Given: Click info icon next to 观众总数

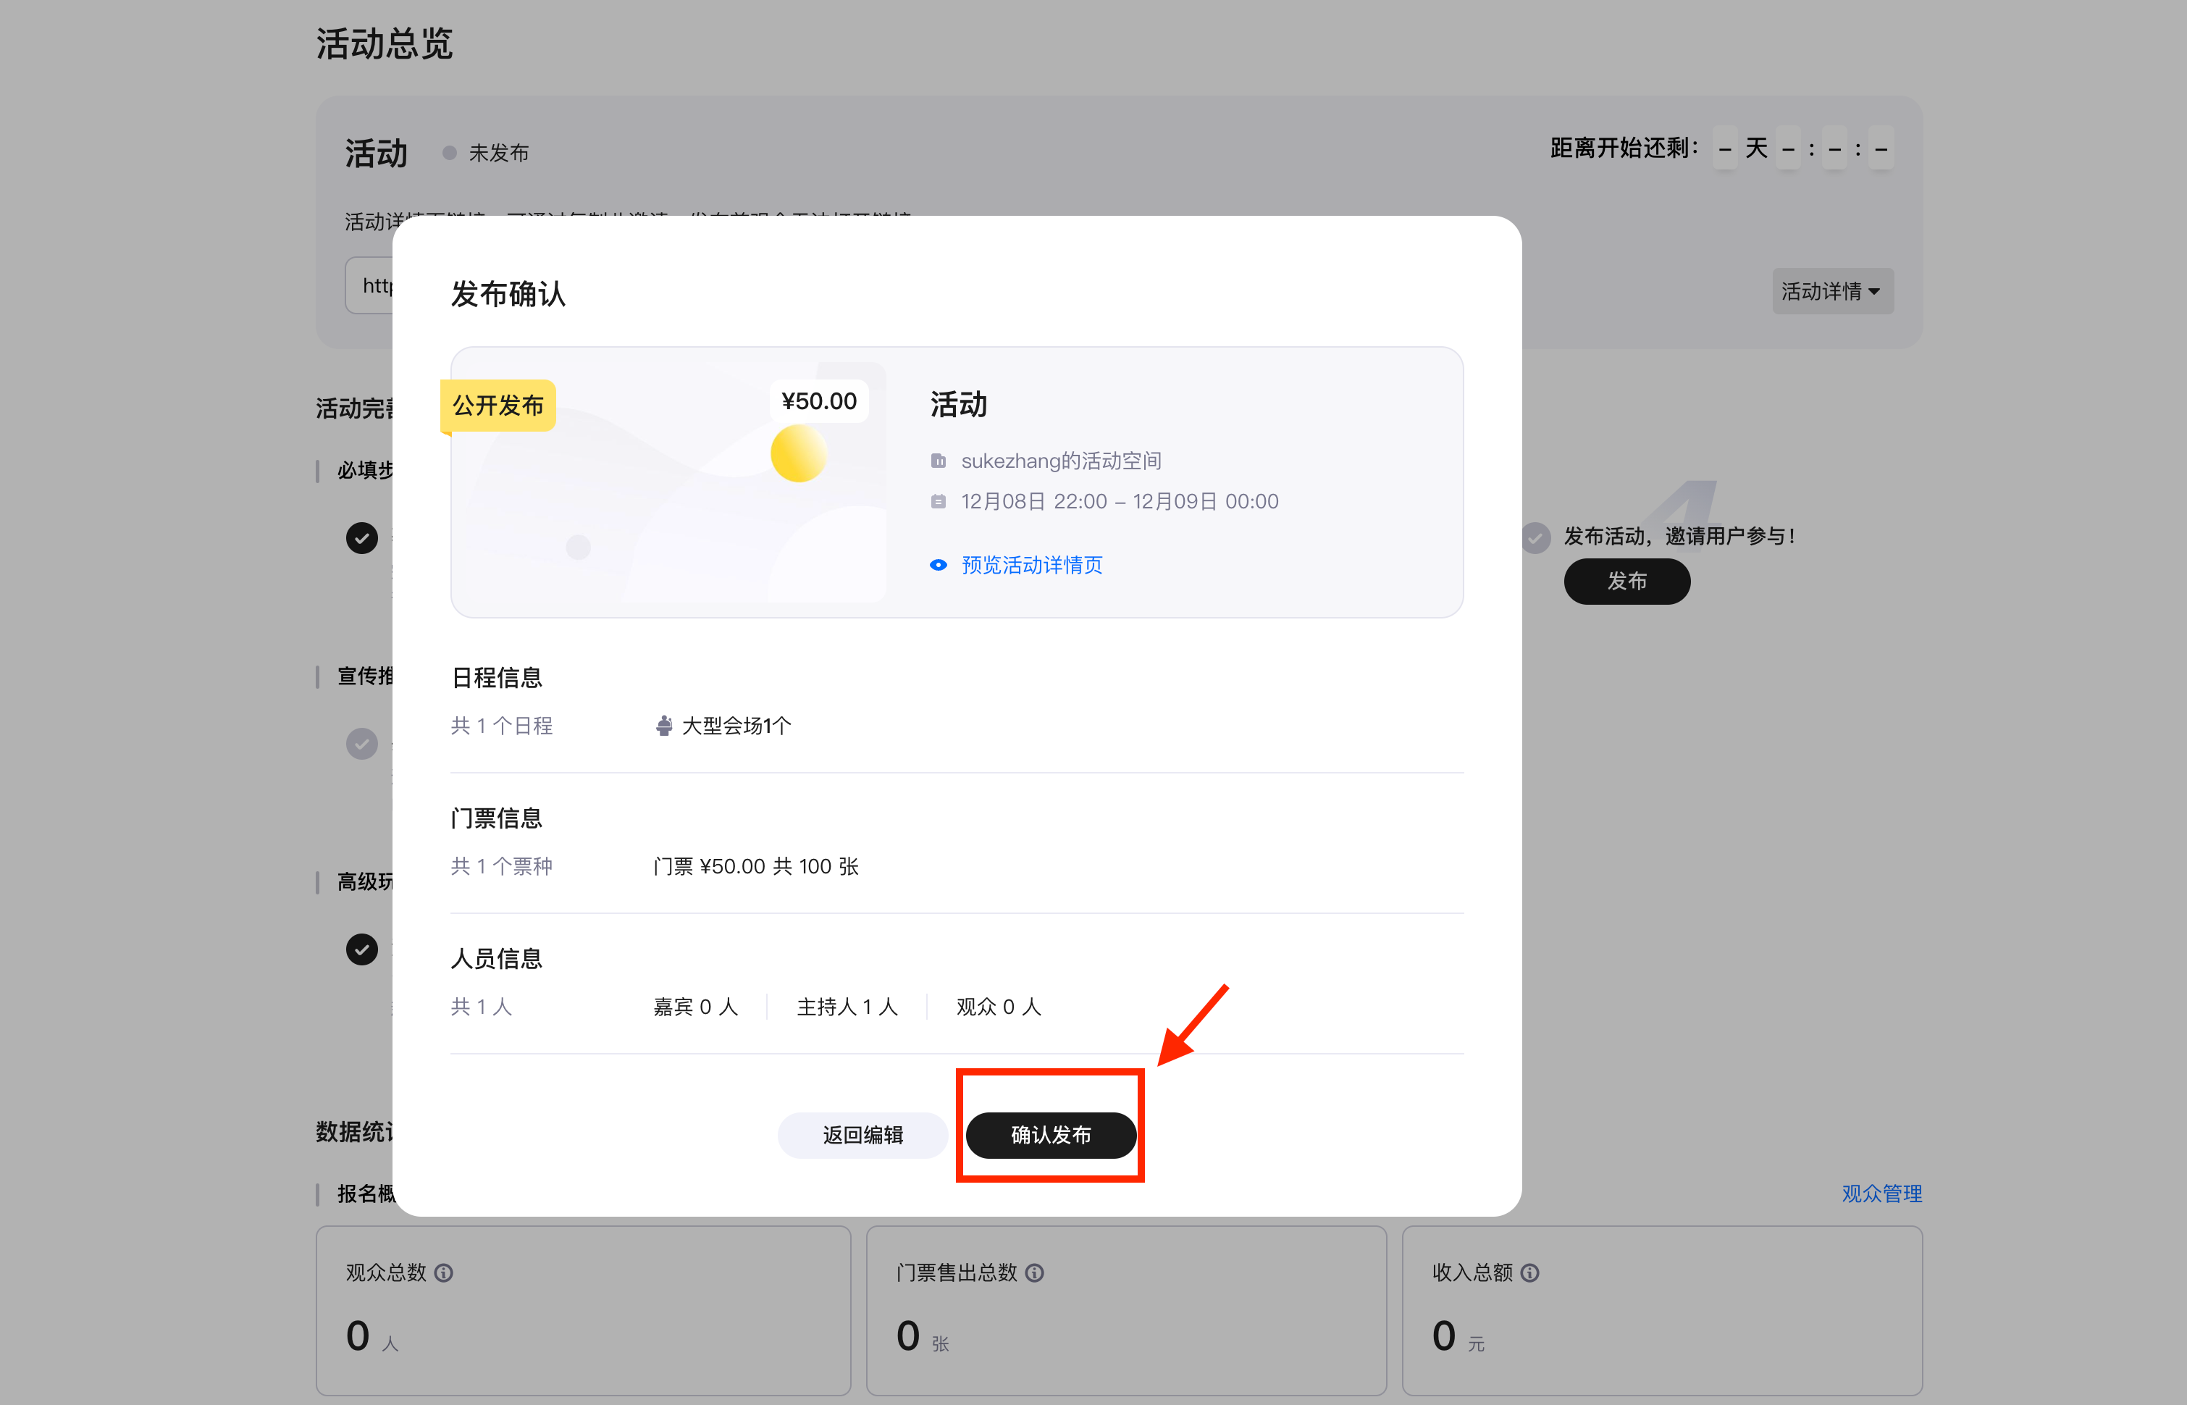Looking at the screenshot, I should pos(444,1272).
